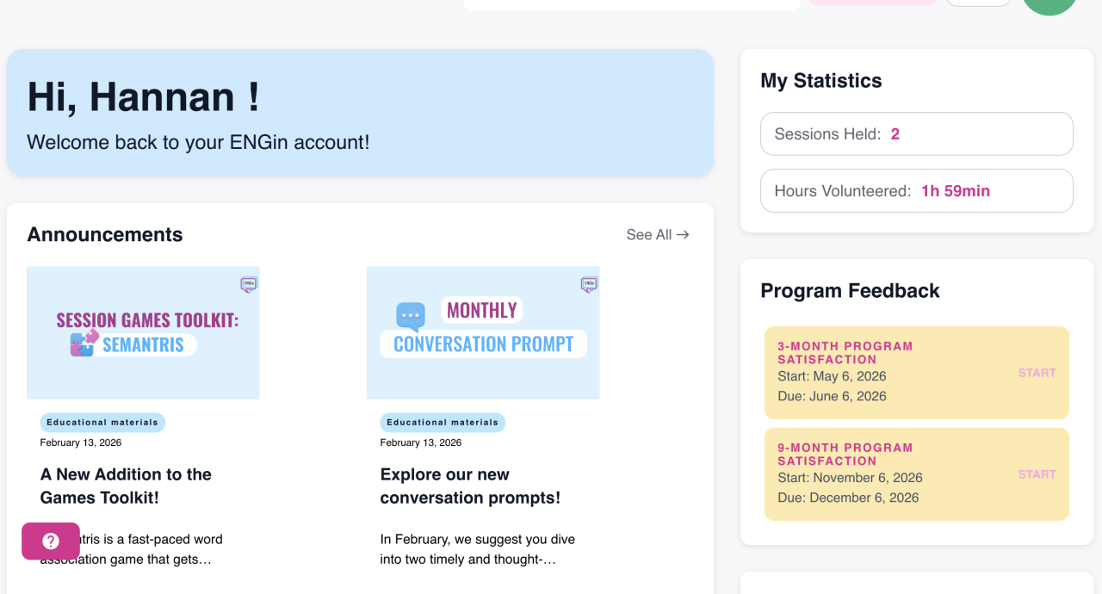This screenshot has width=1102, height=594.
Task: Open "Explore our new conversation prompts!" article
Action: 470,486
